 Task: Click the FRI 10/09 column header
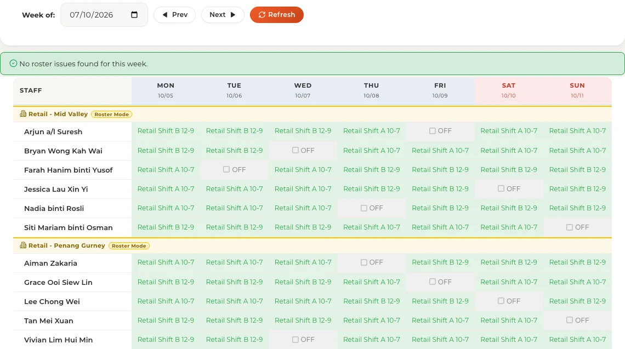pos(440,90)
